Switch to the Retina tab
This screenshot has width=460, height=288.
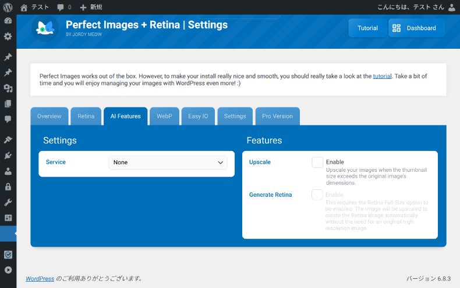[86, 116]
